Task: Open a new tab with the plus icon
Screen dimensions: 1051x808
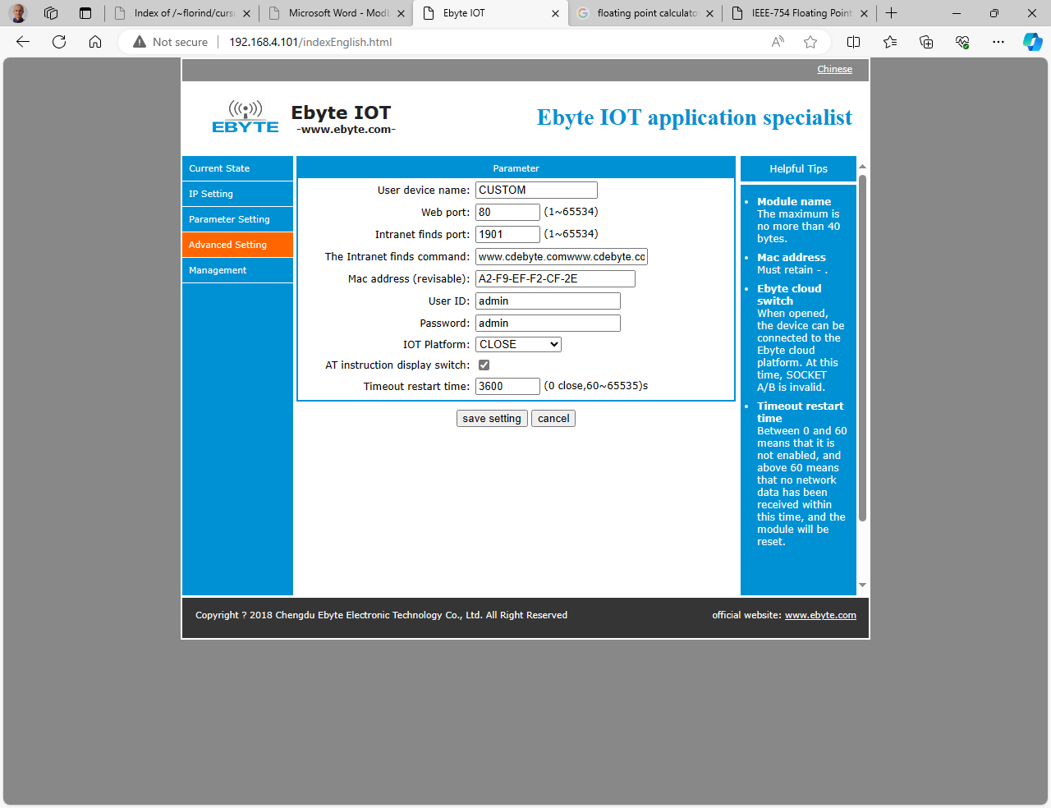Action: [892, 13]
